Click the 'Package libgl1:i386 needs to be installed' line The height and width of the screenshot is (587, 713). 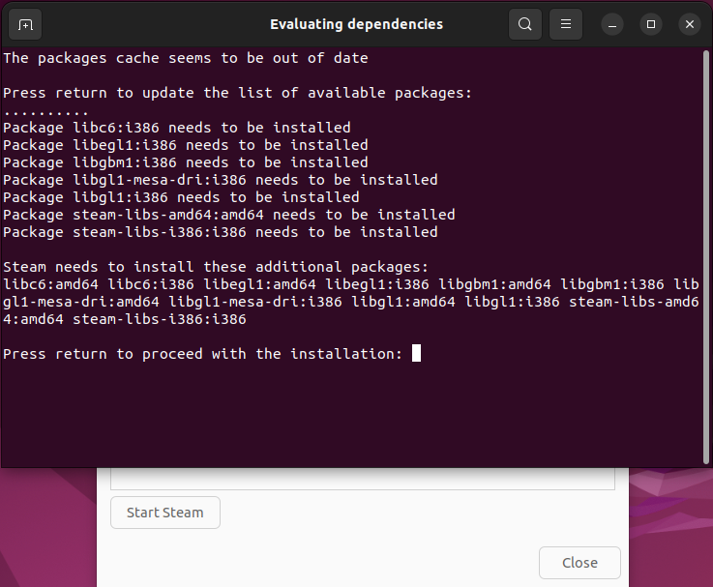(x=181, y=197)
